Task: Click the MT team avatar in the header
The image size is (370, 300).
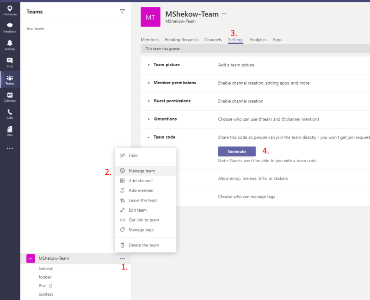Action: pyautogui.click(x=151, y=17)
